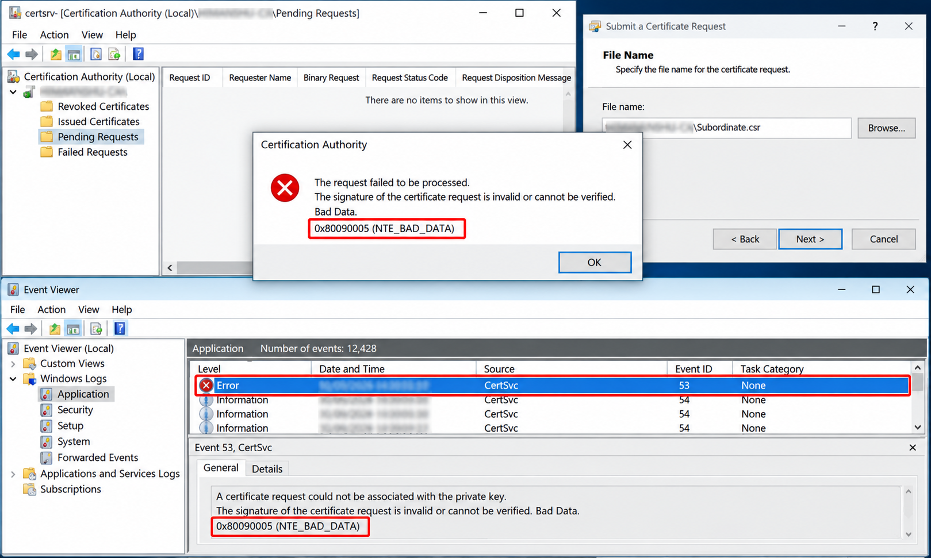Close Event 53 details pane

coord(913,447)
